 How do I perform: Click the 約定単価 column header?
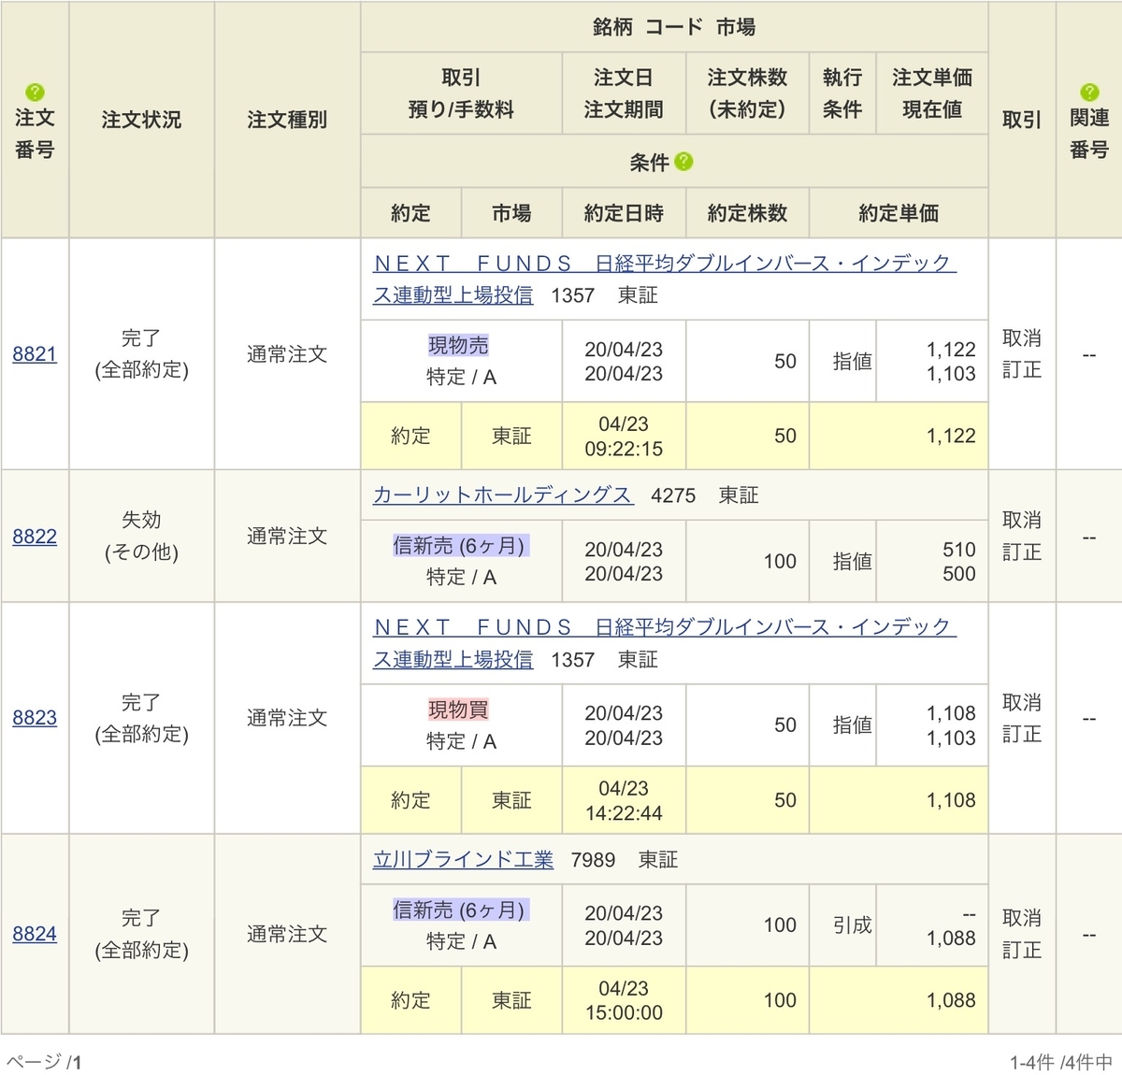899,213
